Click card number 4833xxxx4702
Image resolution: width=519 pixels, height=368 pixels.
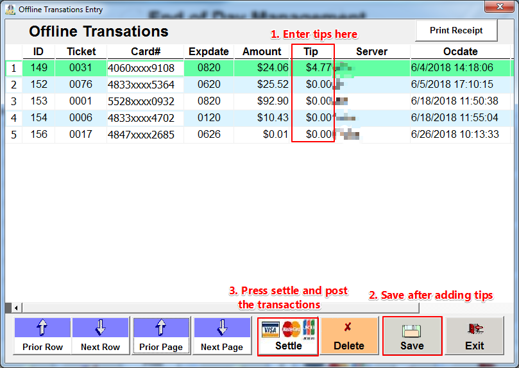click(x=145, y=118)
